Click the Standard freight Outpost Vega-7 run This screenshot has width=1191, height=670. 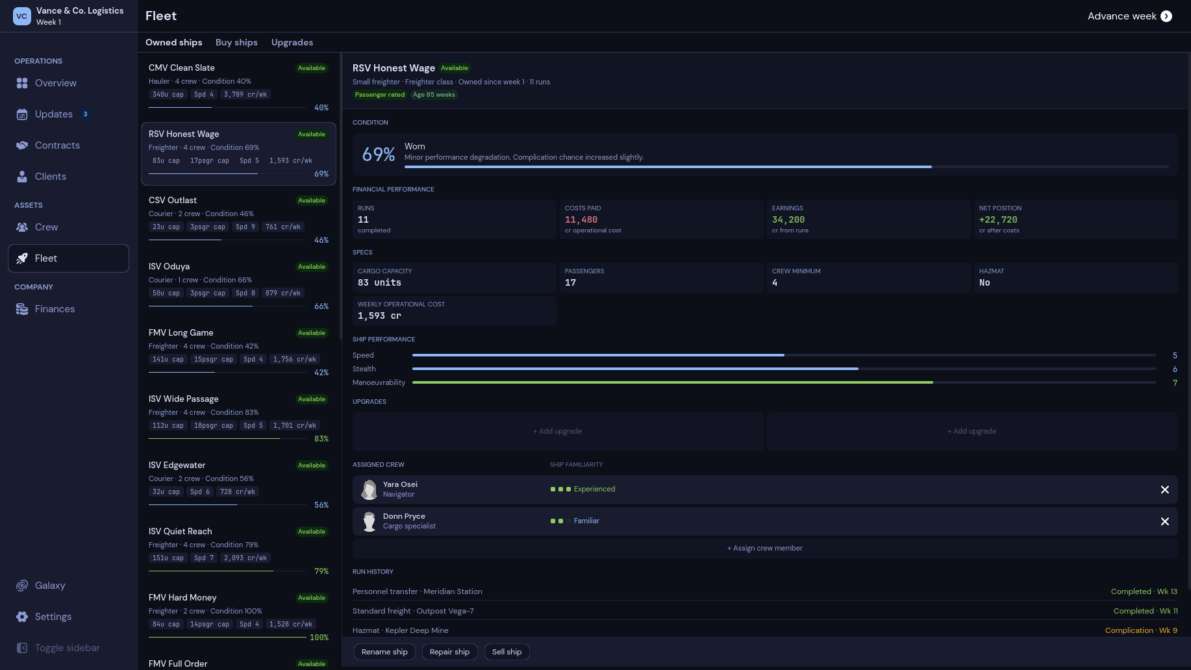pos(765,611)
